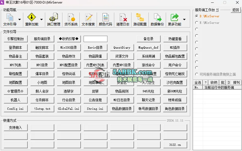Open 颜色代码 color code tool
Viewport: 242px width, 151px height.
[x=106, y=19]
